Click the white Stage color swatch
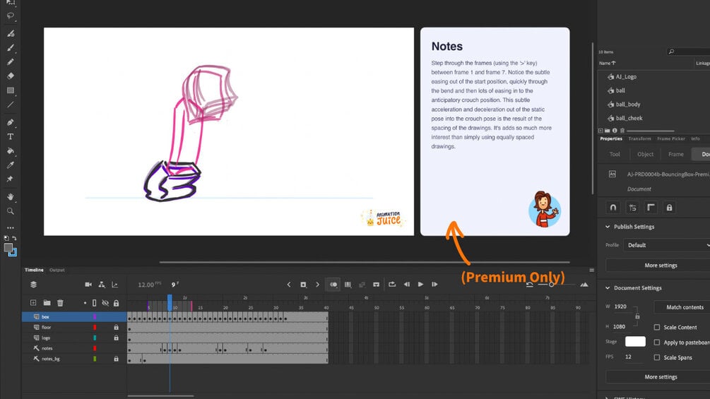Image resolution: width=710 pixels, height=399 pixels. (635, 342)
